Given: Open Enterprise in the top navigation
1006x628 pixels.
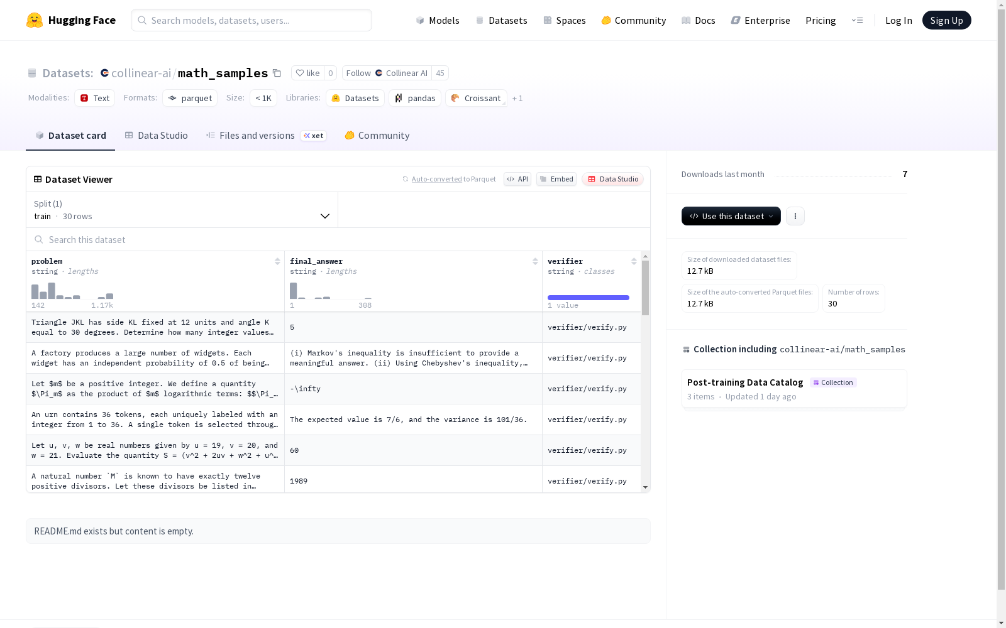Looking at the screenshot, I should [761, 20].
